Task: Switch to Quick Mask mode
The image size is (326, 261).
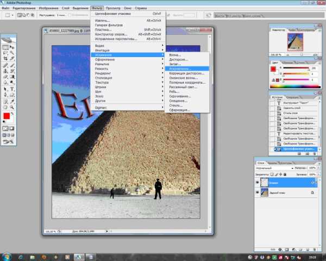Action: pos(12,128)
